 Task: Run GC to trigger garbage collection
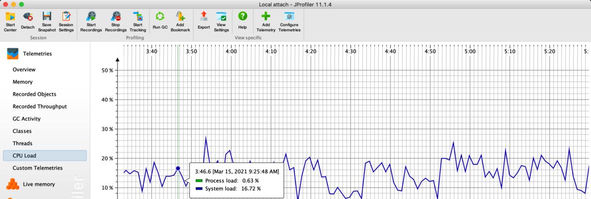tap(160, 21)
